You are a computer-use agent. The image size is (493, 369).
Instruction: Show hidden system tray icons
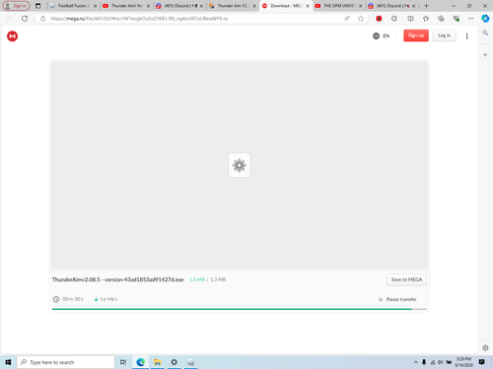416,362
